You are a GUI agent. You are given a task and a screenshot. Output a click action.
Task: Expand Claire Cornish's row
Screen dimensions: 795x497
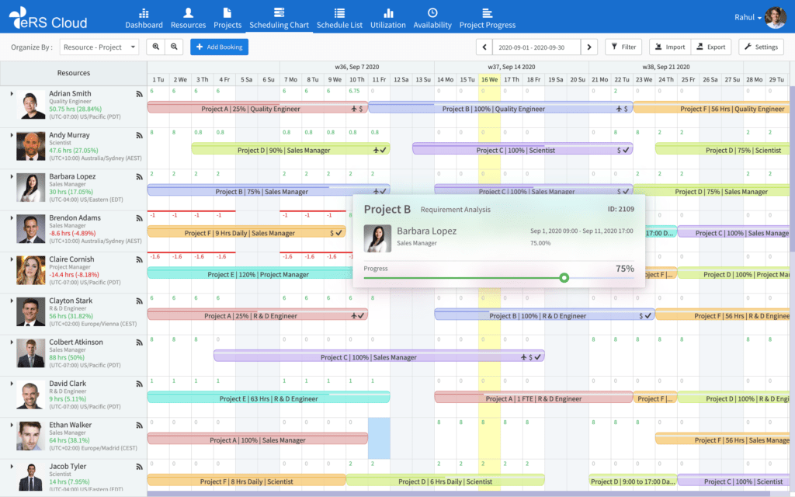11,259
